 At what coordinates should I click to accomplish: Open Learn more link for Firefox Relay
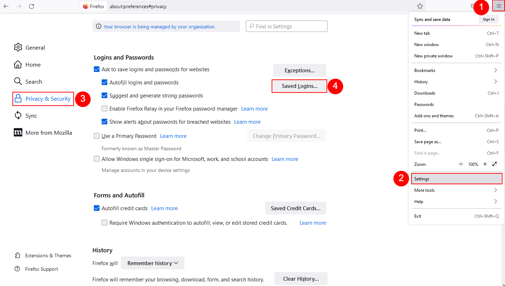pyautogui.click(x=254, y=109)
